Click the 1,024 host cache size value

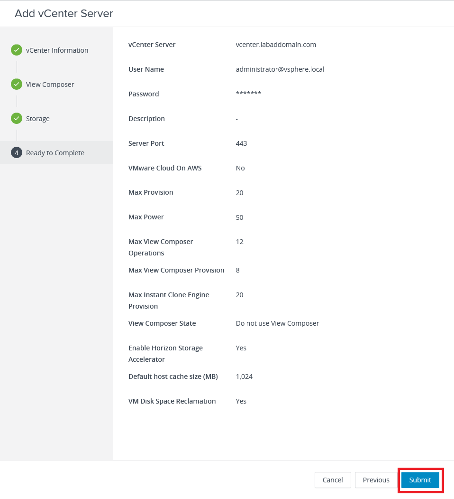pos(244,377)
